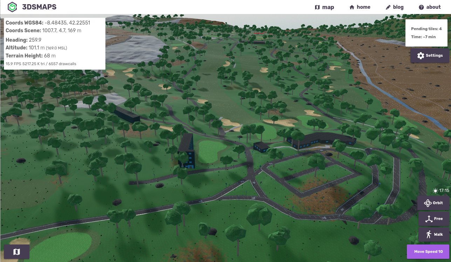Switch to Orbit camera mode

[x=433, y=203]
